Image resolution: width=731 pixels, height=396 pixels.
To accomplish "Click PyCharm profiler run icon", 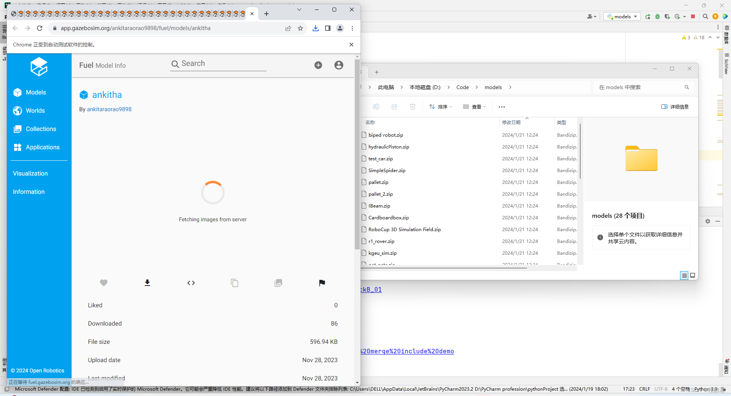I will tap(677, 16).
